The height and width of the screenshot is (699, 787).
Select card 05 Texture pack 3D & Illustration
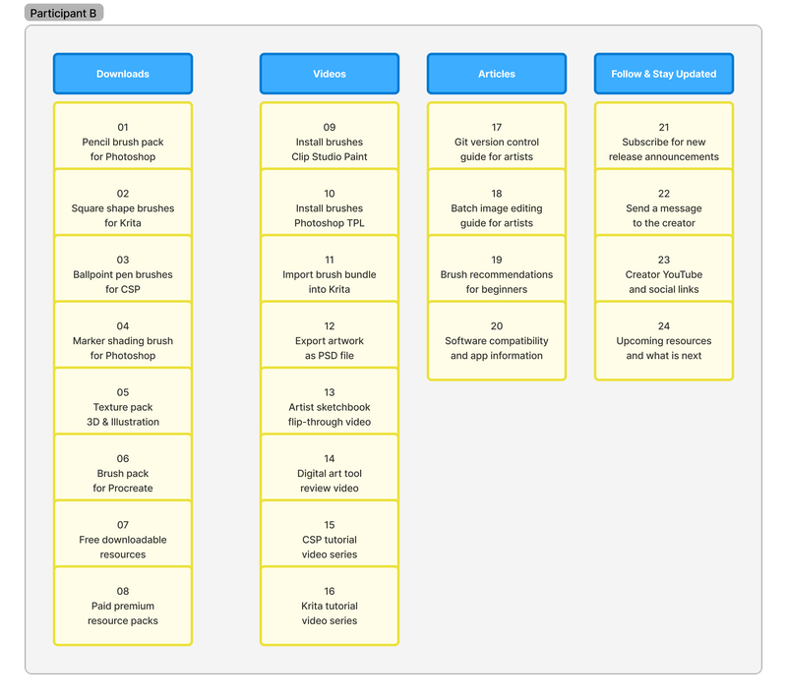[x=122, y=401]
